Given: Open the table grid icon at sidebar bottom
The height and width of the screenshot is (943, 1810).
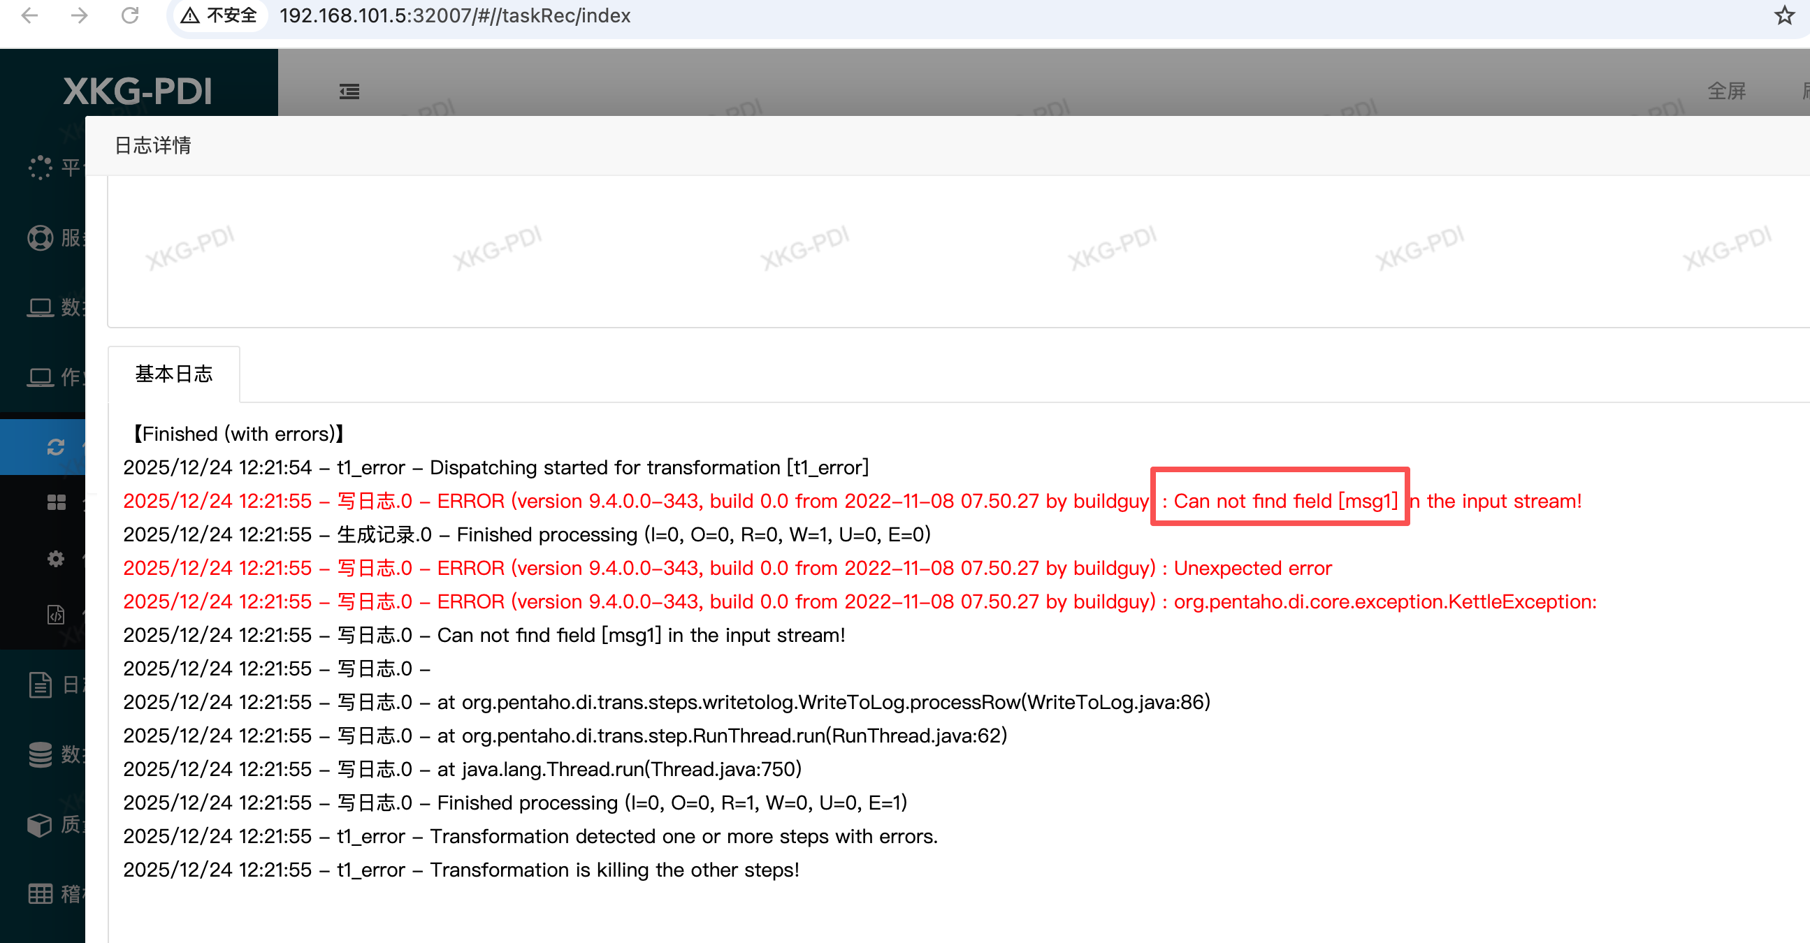Looking at the screenshot, I should 40,894.
